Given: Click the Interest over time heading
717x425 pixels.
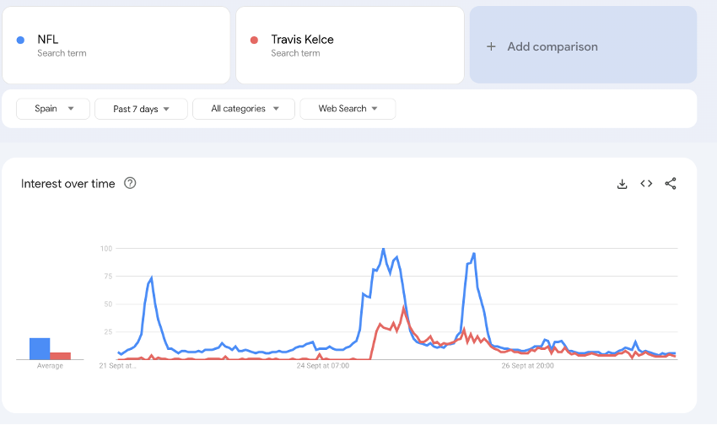Looking at the screenshot, I should 68,184.
